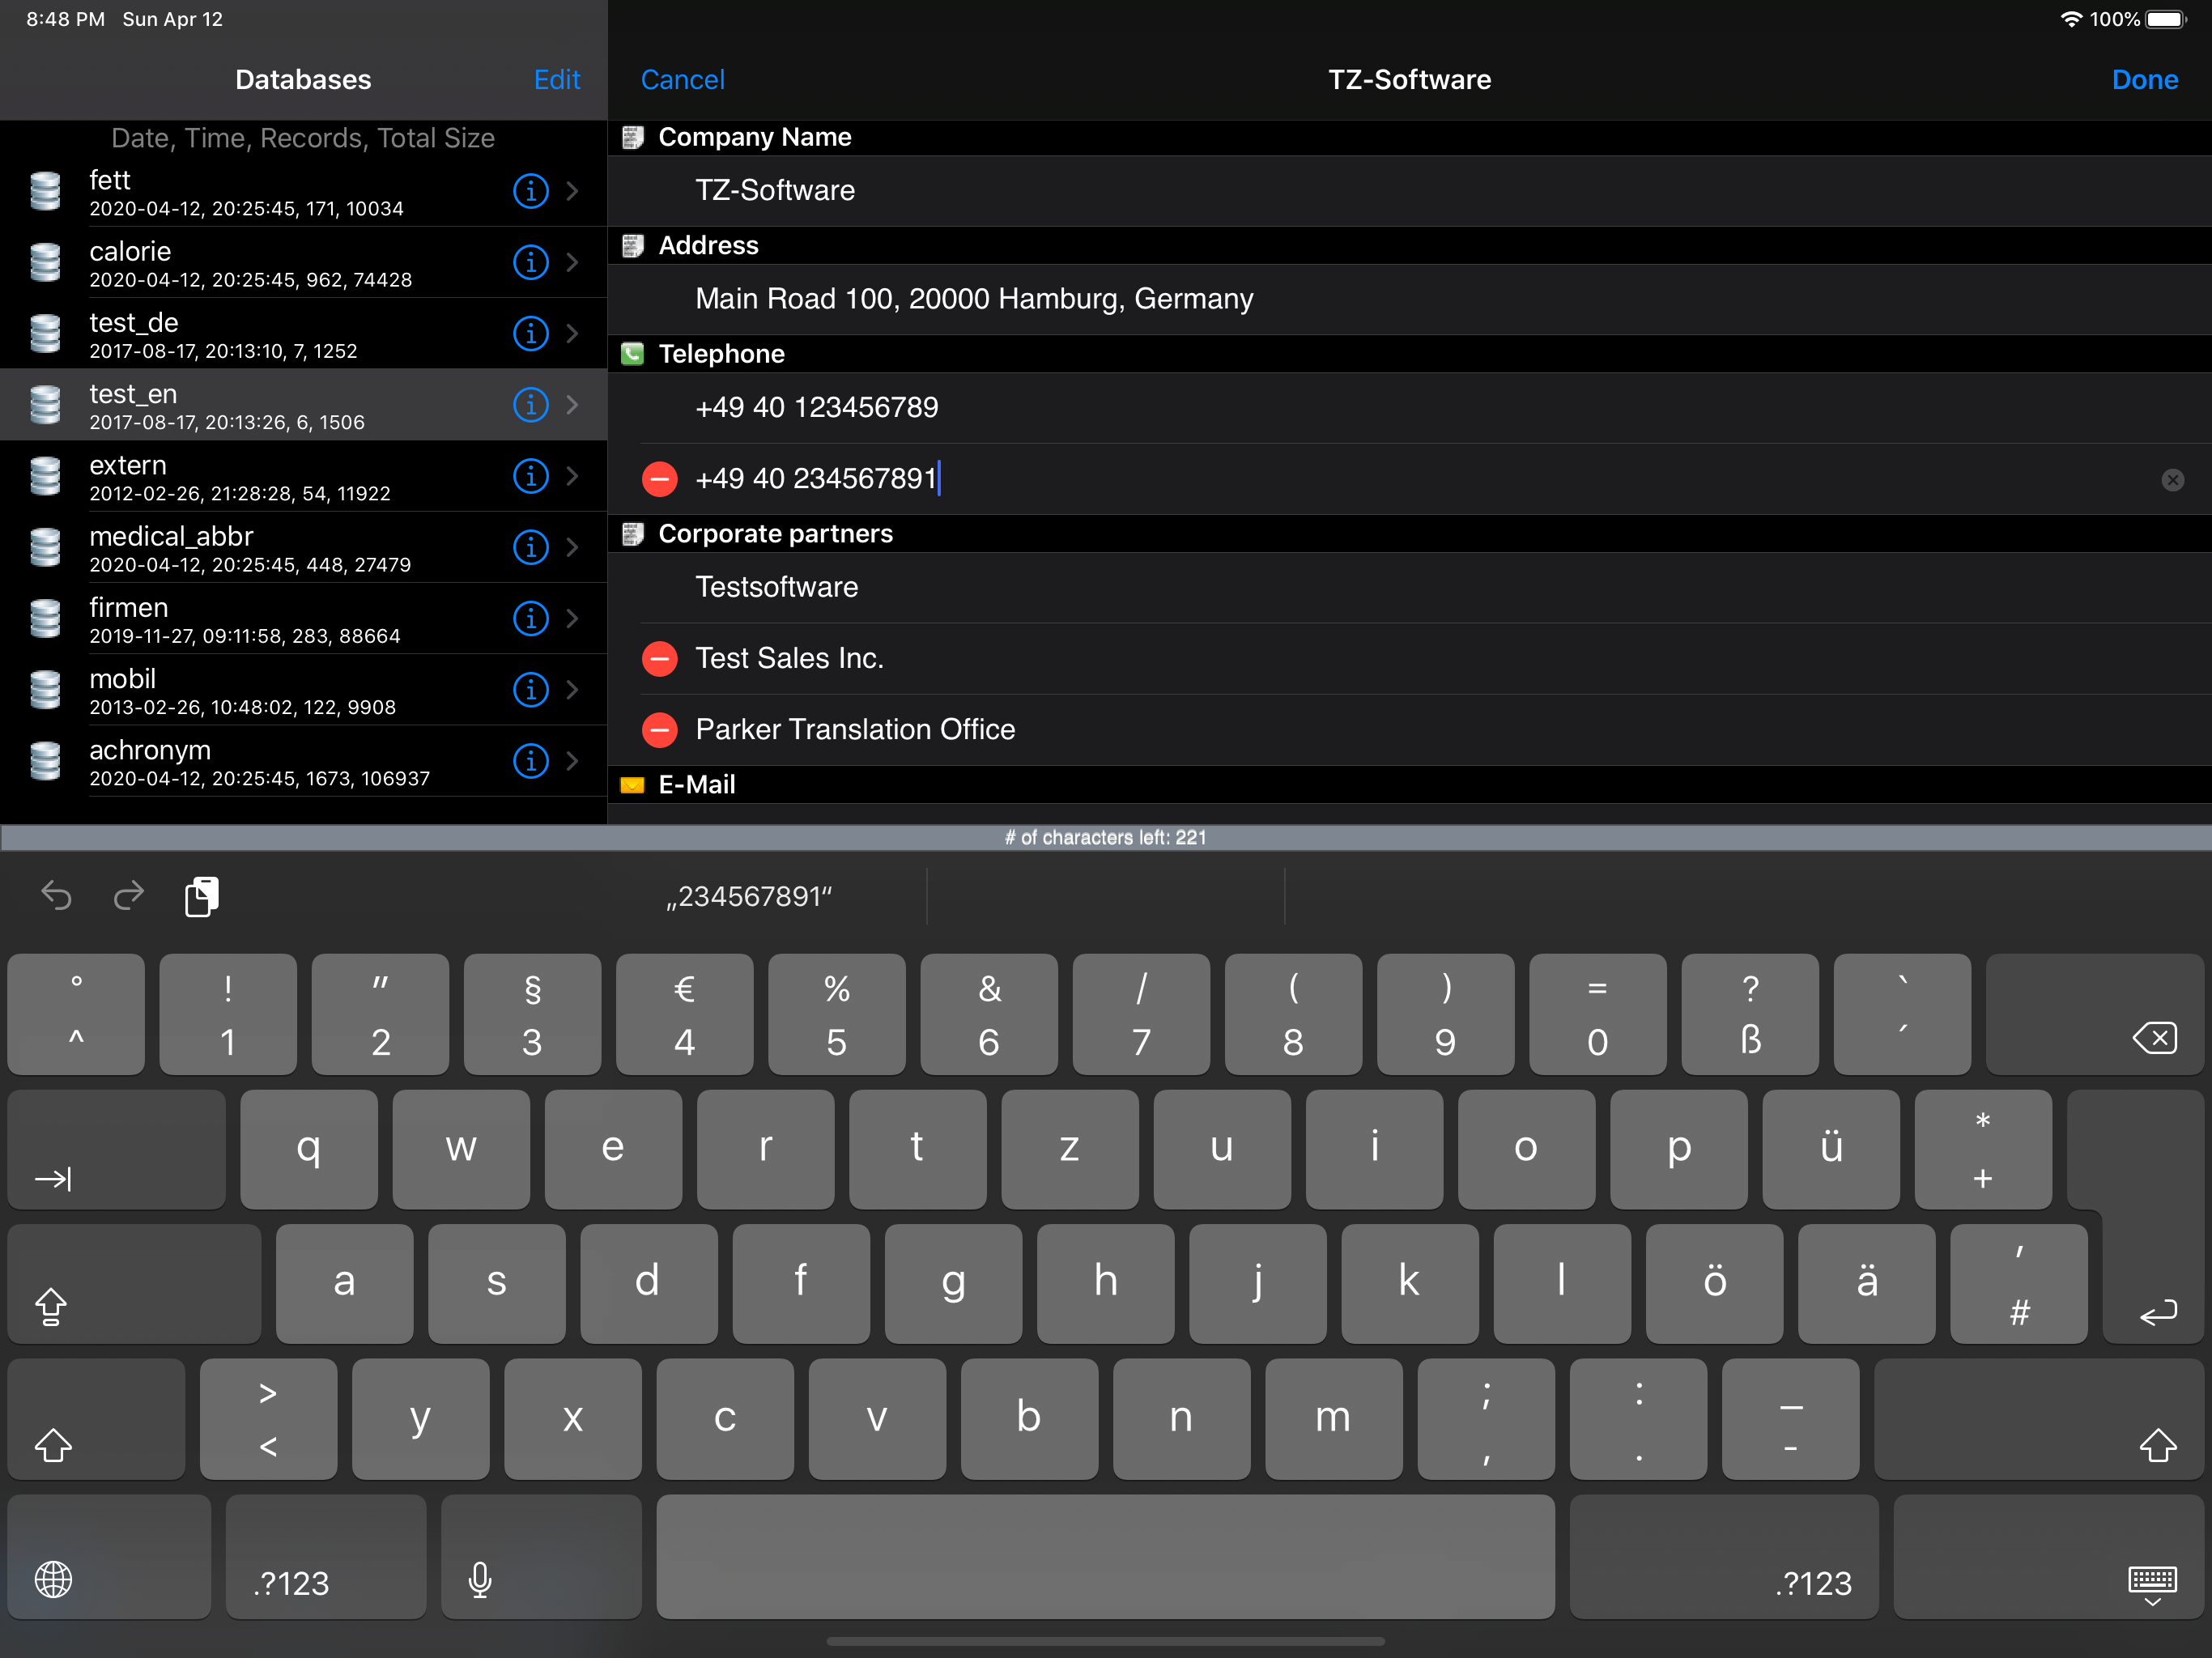Tap the 4 key with € symbol
Viewport: 2212px width, 1658px height.
(x=684, y=1014)
